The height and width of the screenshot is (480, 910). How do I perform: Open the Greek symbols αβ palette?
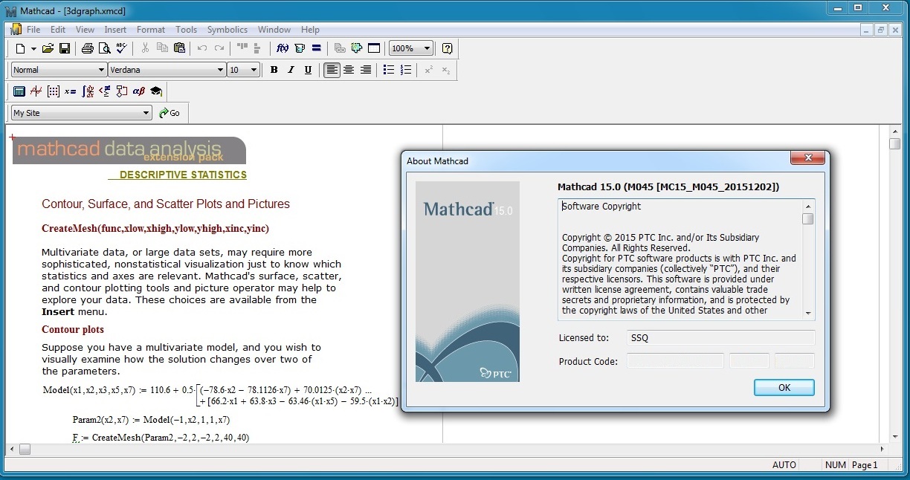(x=138, y=91)
